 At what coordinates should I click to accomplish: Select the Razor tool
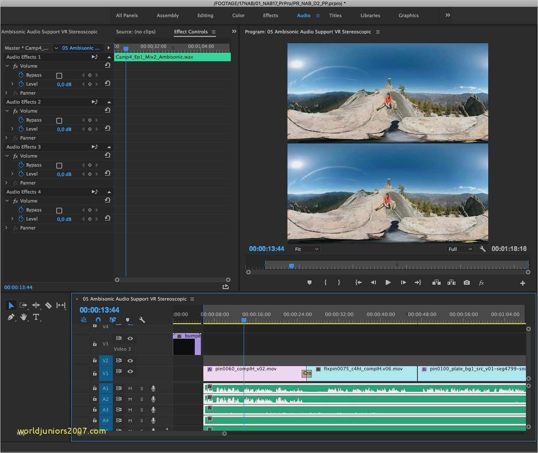tap(48, 305)
